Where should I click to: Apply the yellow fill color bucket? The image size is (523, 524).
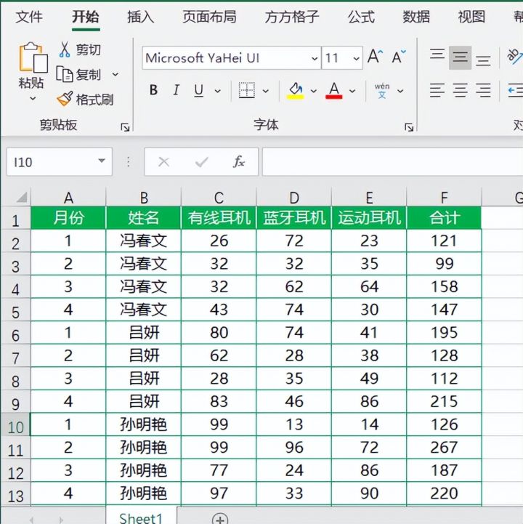coord(295,91)
